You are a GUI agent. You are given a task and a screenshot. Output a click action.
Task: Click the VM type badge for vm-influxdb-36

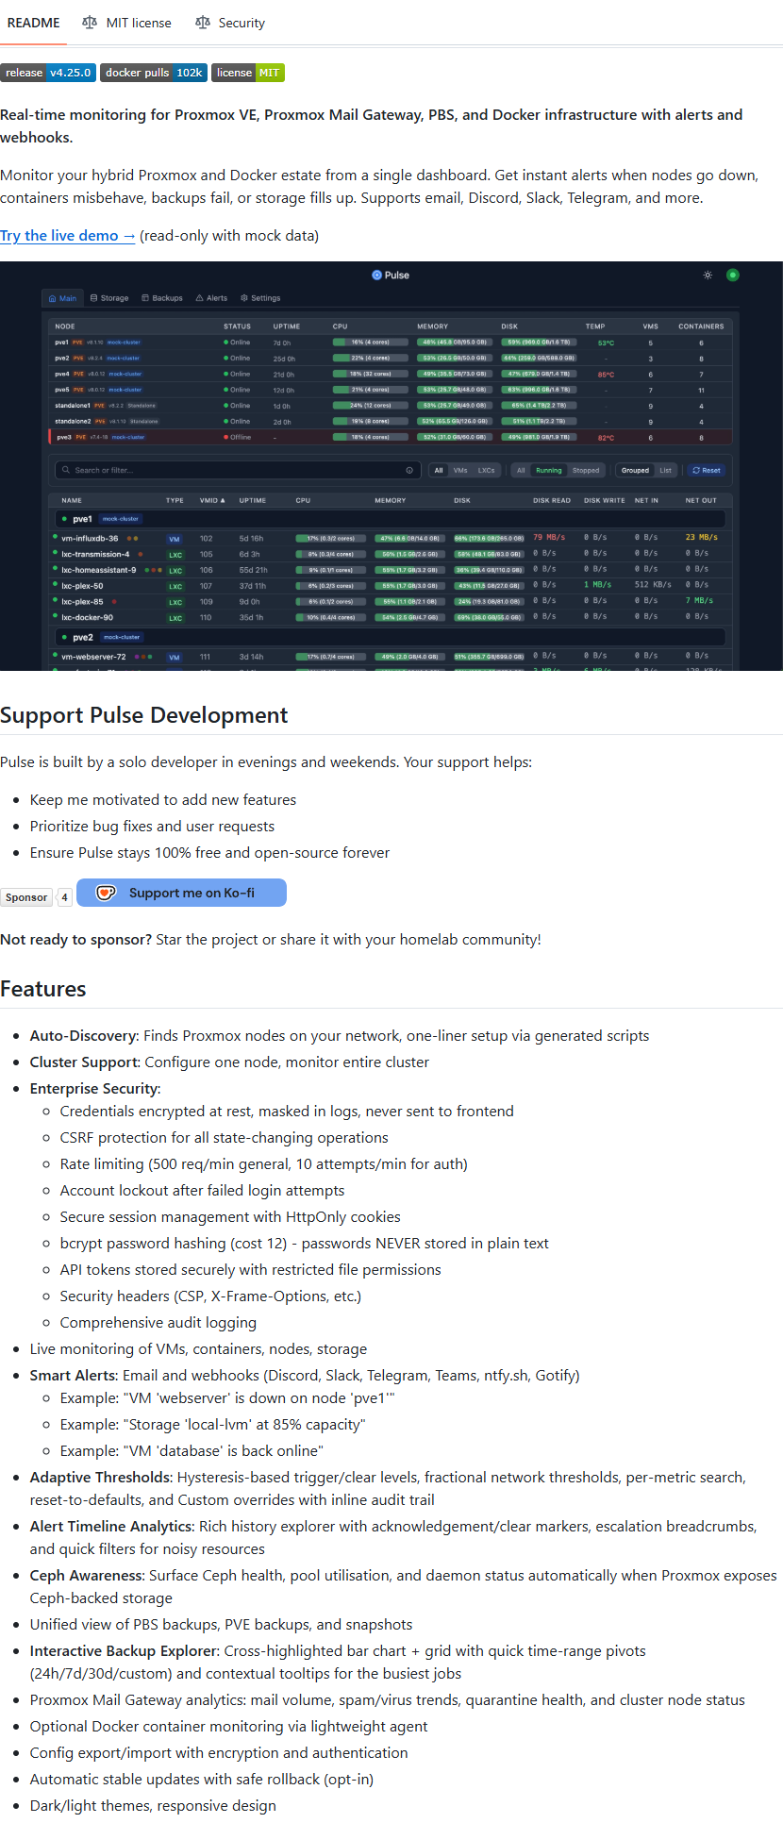175,539
